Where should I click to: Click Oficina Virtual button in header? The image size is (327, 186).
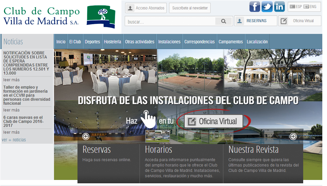[x=300, y=21]
